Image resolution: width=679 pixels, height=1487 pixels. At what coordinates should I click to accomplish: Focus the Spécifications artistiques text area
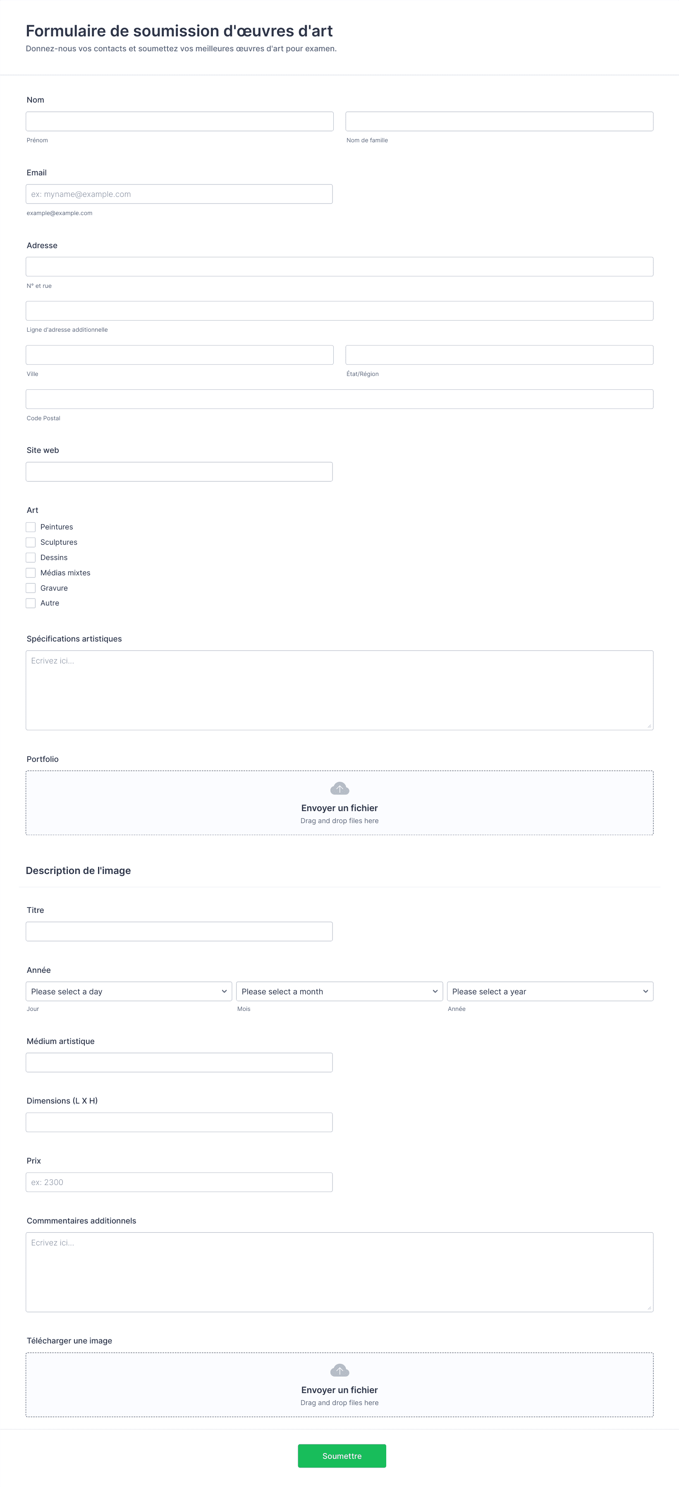(339, 690)
